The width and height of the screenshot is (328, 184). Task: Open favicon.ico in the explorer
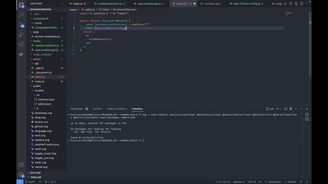tap(42, 122)
